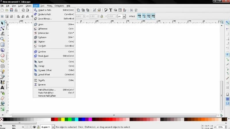The image size is (230, 129).
Task: Open the Object menu
Action: (x=28, y=6)
